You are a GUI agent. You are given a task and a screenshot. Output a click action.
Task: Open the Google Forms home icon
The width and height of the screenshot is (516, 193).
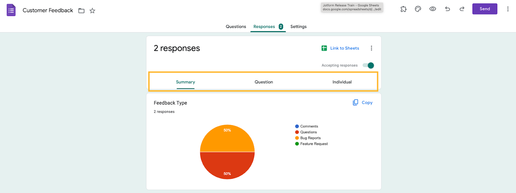[x=11, y=10]
